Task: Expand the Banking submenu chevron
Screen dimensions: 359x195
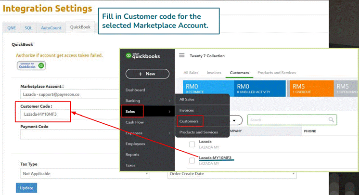Action: pyautogui.click(x=169, y=101)
